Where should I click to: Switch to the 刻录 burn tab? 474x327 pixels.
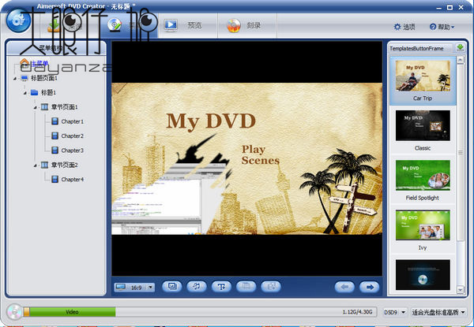tap(243, 25)
